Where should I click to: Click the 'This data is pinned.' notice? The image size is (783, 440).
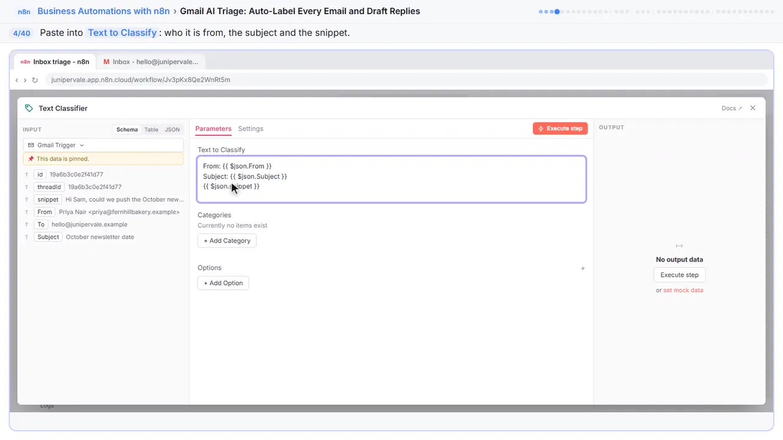(103, 159)
